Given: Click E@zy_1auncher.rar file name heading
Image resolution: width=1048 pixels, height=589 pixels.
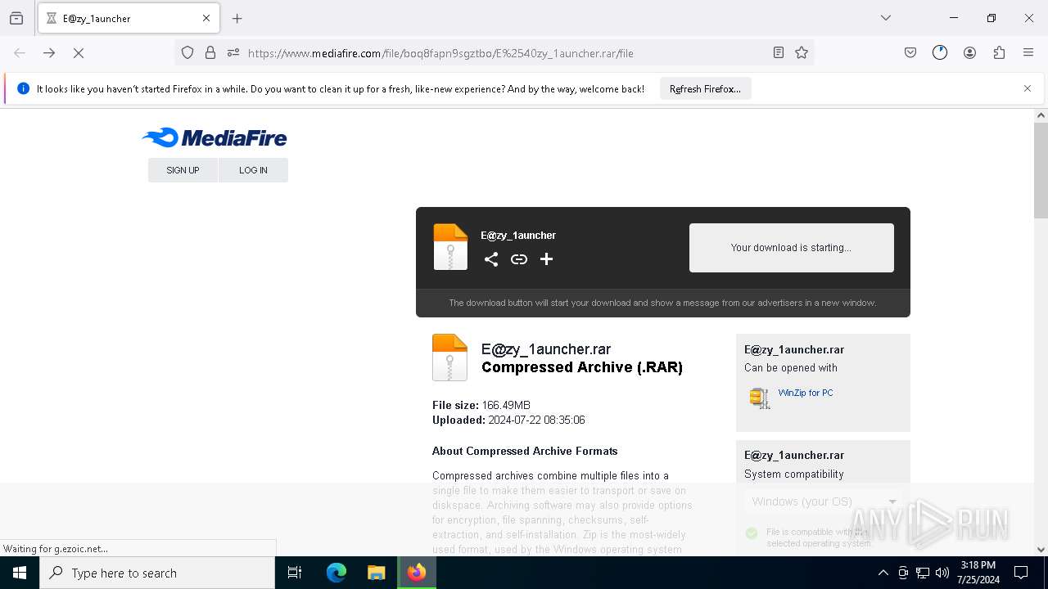Looking at the screenshot, I should [546, 349].
